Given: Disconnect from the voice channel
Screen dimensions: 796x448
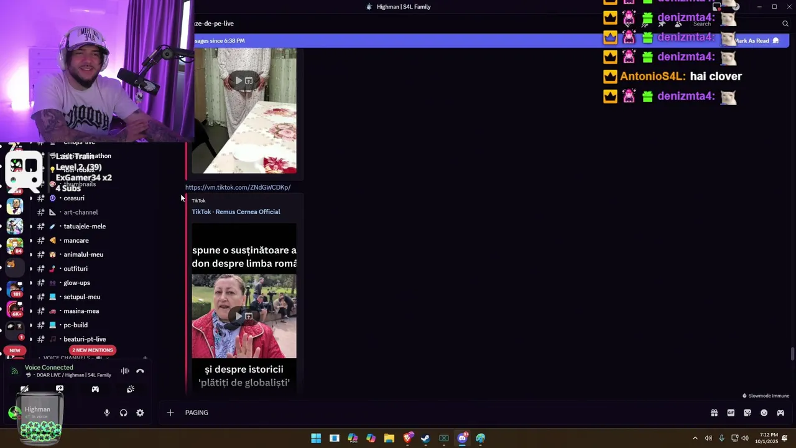Looking at the screenshot, I should [x=140, y=371].
